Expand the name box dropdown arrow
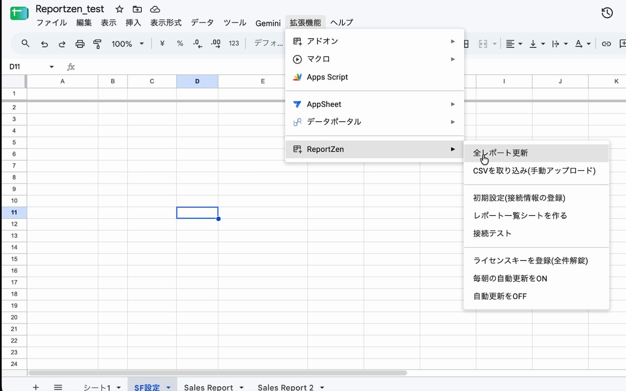The height and width of the screenshot is (391, 626). (52, 67)
